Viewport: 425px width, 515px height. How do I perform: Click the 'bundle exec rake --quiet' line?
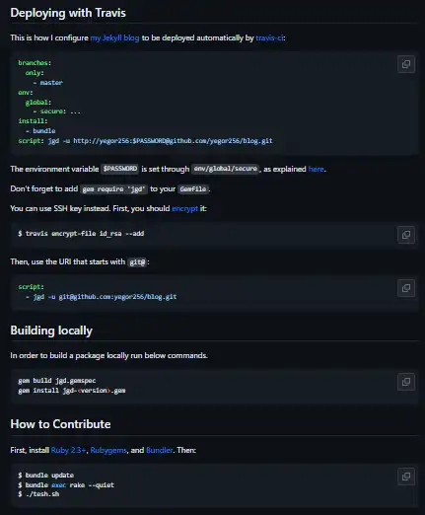coord(66,485)
